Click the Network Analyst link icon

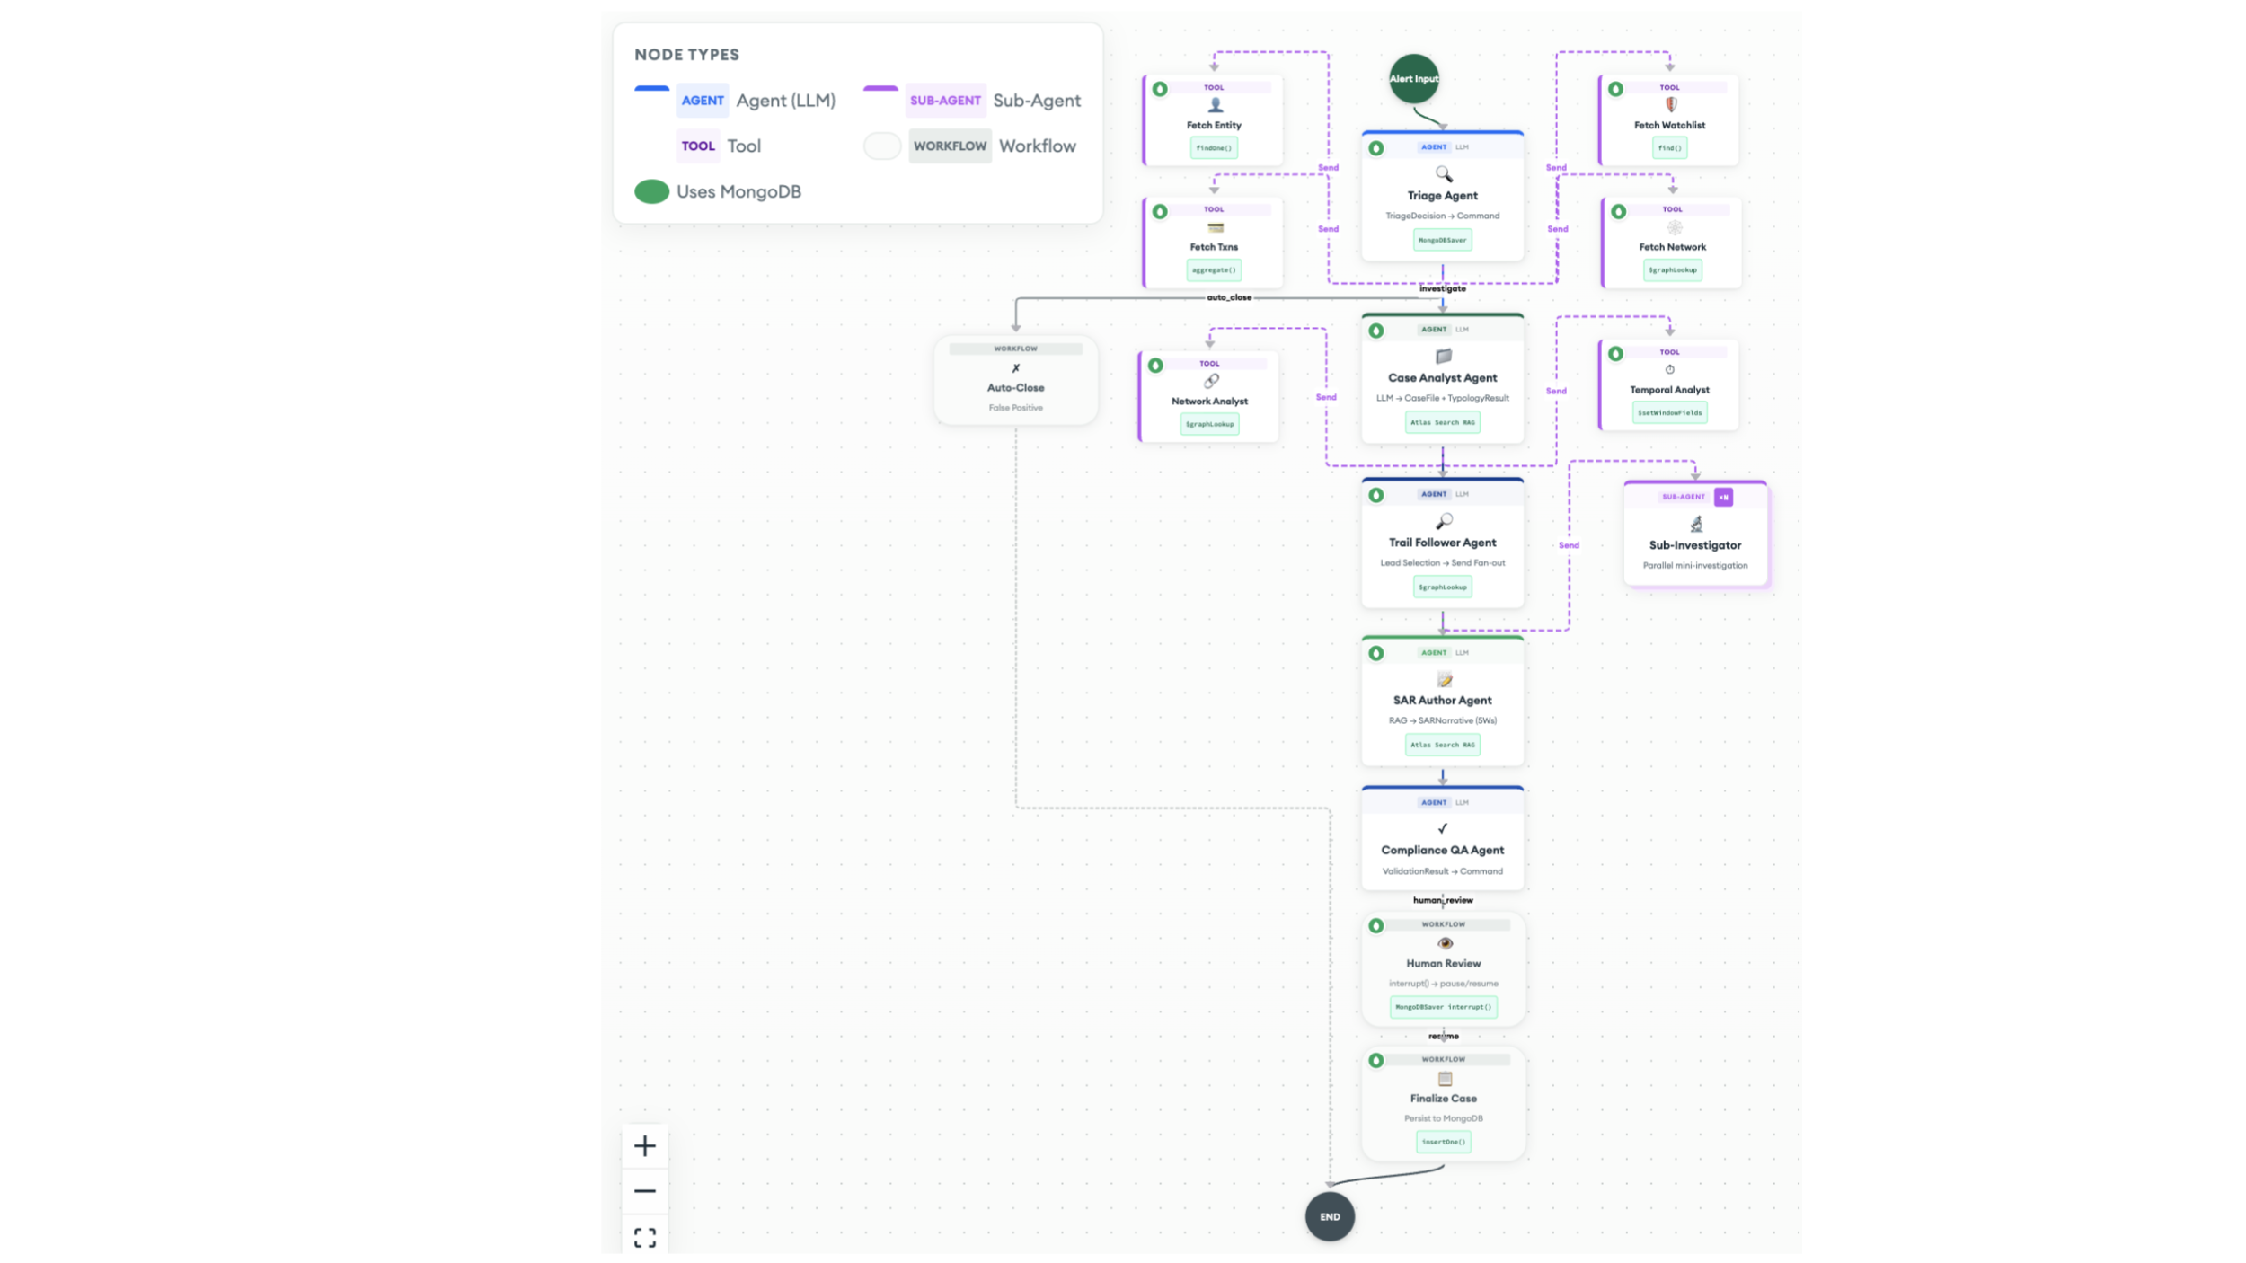click(1210, 381)
